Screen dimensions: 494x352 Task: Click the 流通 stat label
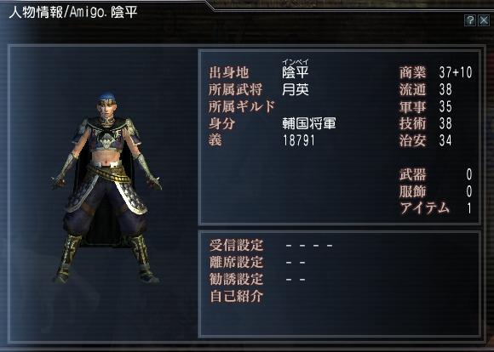[x=412, y=90]
